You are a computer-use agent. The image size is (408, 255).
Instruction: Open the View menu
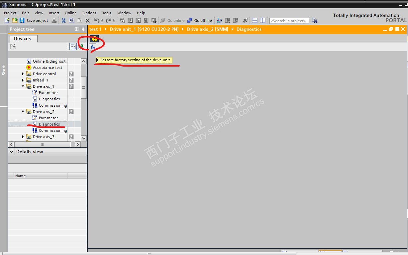(39, 13)
